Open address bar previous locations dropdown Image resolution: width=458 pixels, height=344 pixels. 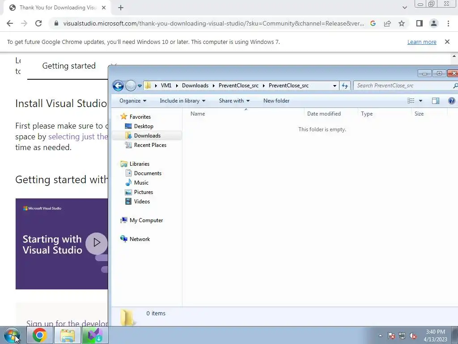pos(335,86)
